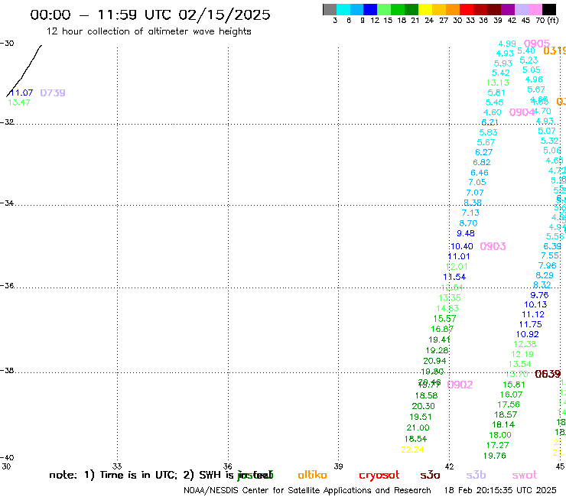Click the 's3a' satellite legend label
Image resolution: width=566 pixels, height=497 pixels.
tap(430, 476)
